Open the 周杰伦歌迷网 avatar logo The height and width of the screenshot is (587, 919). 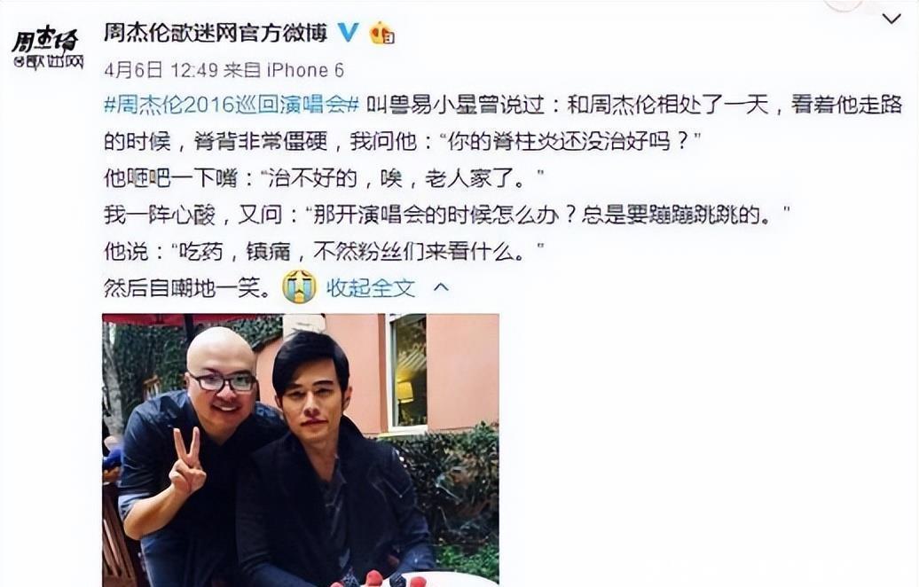coord(48,49)
